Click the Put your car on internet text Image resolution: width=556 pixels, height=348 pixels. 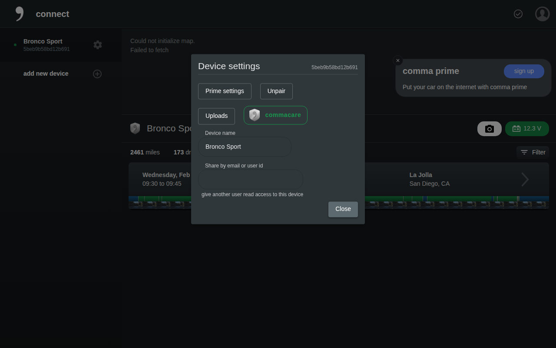465,87
